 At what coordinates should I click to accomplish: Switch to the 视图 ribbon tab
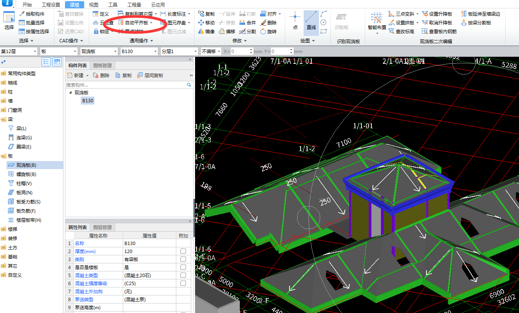(x=93, y=5)
